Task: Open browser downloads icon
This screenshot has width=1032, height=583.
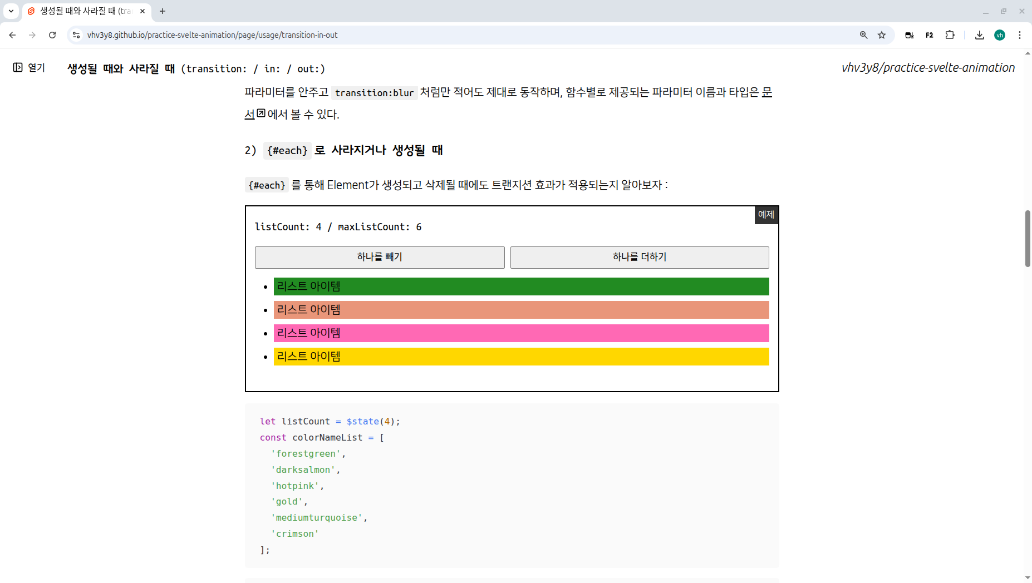Action: click(980, 35)
